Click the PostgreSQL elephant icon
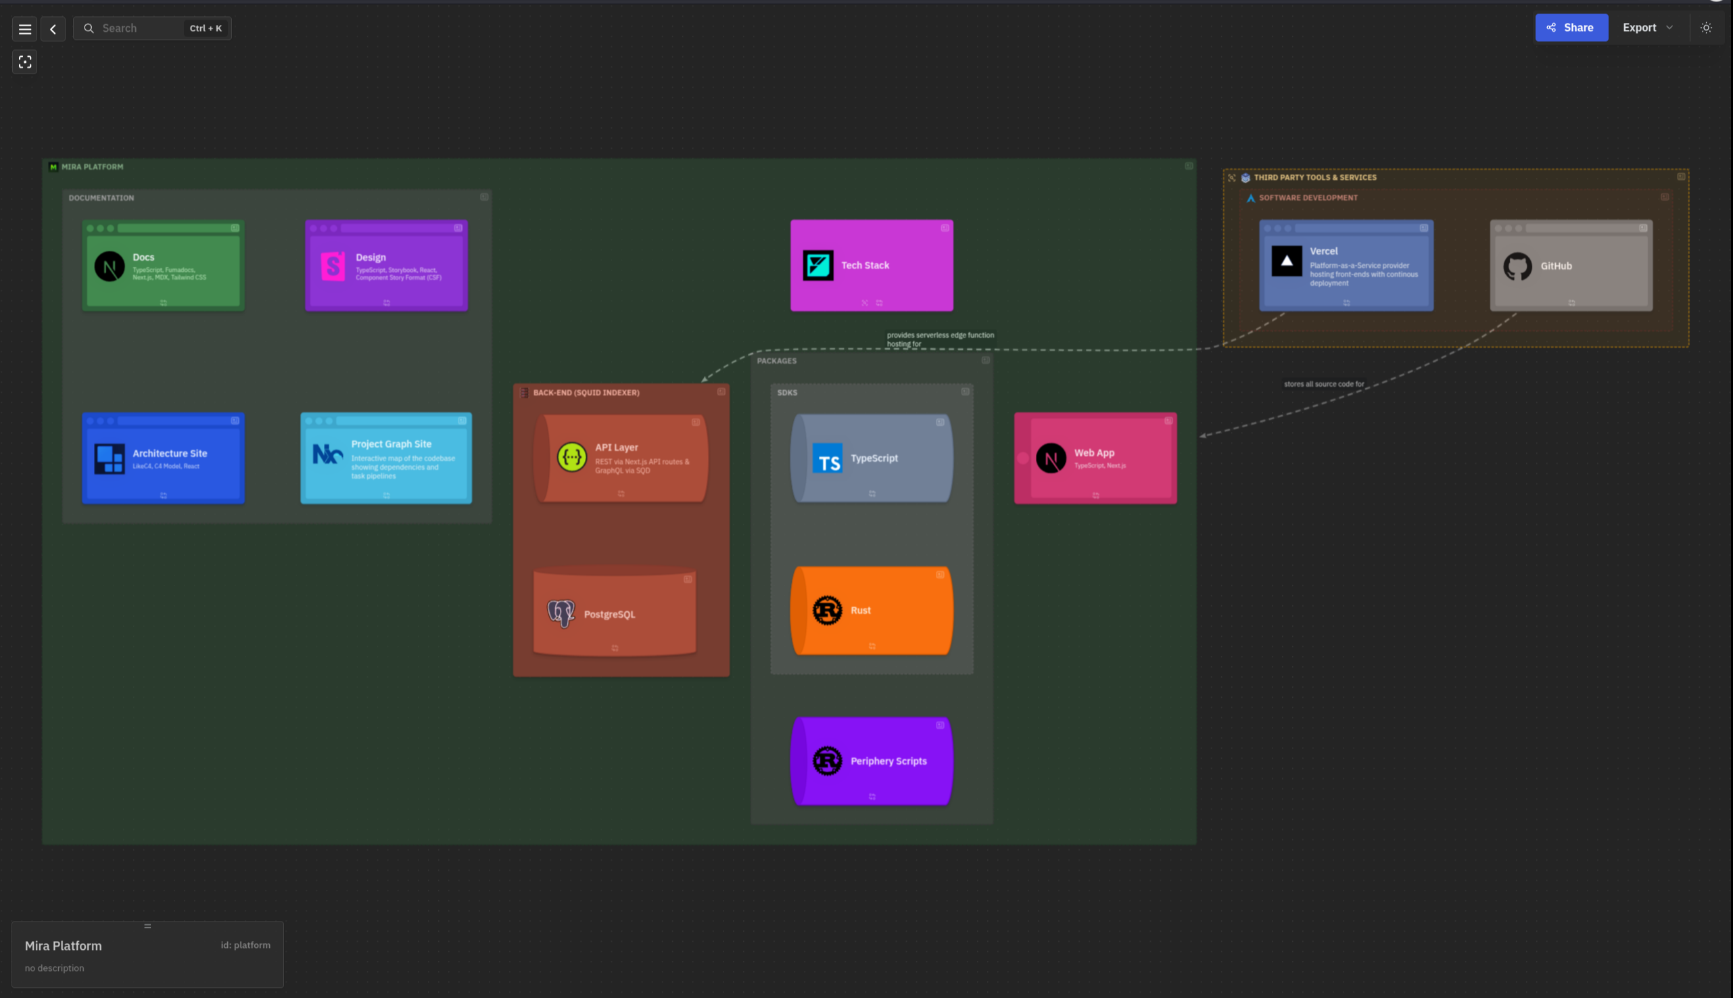Image resolution: width=1733 pixels, height=998 pixels. [561, 613]
